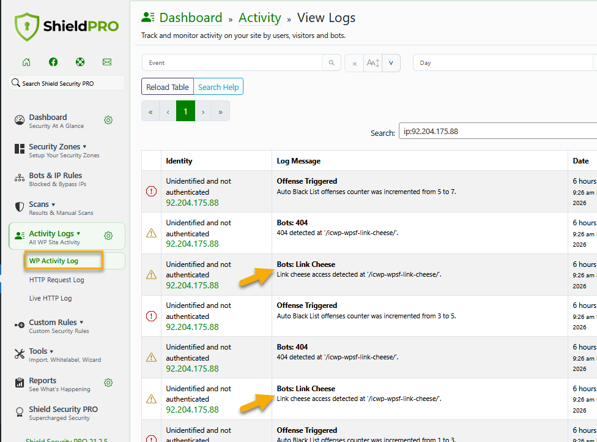Click the Shield Security PRO award icon
This screenshot has height=442, width=597.
click(x=20, y=412)
